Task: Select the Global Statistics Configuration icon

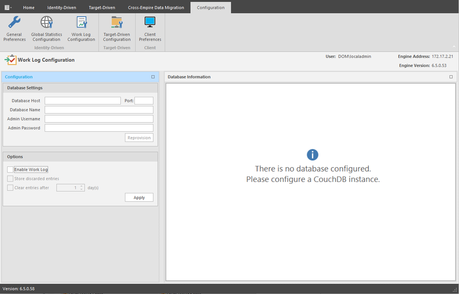Action: pos(46,28)
